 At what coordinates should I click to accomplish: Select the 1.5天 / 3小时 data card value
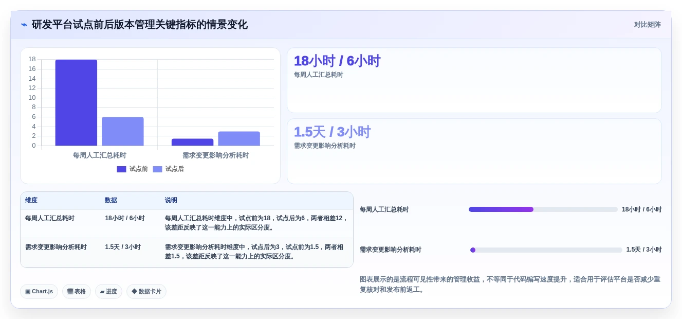click(x=332, y=132)
